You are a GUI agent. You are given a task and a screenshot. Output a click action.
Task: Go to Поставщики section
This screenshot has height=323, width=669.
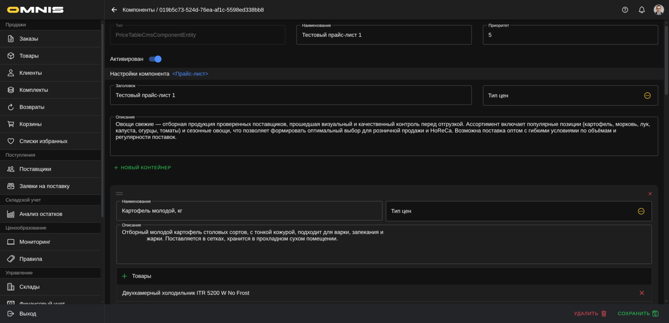35,169
